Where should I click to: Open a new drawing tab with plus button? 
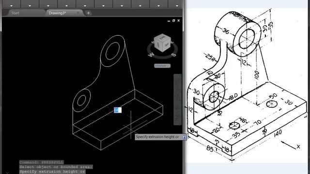tap(88, 13)
